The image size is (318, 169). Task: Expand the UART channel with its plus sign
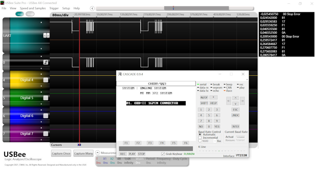pyautogui.click(x=41, y=48)
